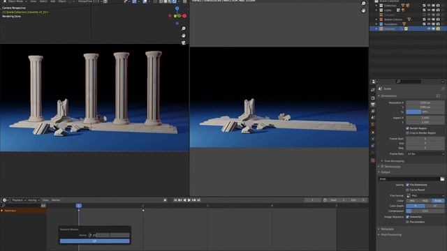Toggle exclude checkbox for greyed Columns collection
Viewport: 447px width, 251px height.
(424, 15)
